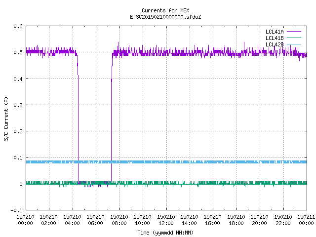Click the x-axis tick 150210 14:00
Screen dimensions: 316x237
coord(190,220)
